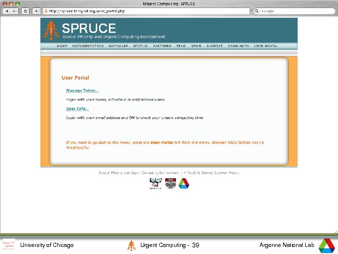Open the COMMUNITY menu item

[x=238, y=46]
